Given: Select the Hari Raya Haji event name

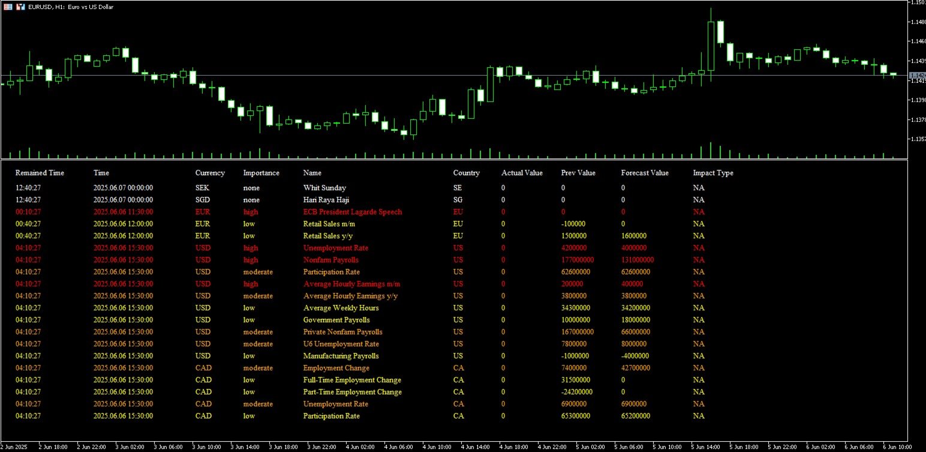Looking at the screenshot, I should [326, 200].
